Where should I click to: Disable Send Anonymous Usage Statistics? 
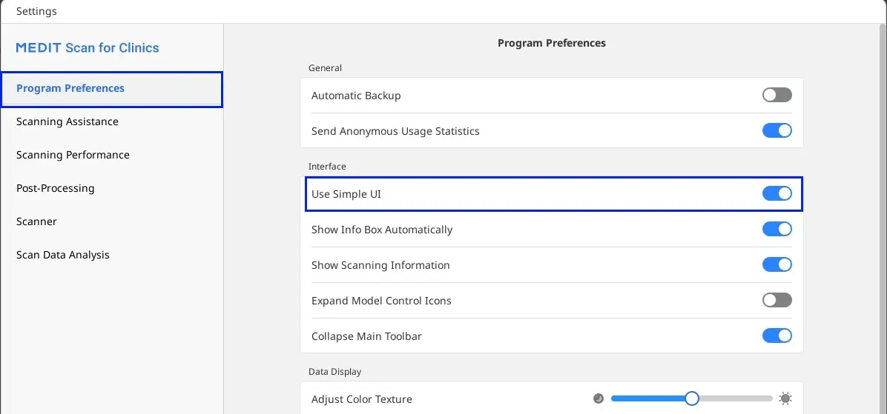click(776, 131)
